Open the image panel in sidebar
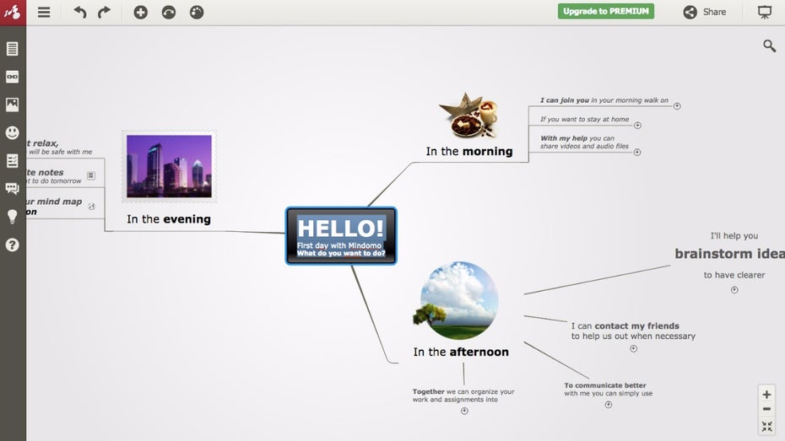This screenshot has width=785, height=441. tap(13, 105)
